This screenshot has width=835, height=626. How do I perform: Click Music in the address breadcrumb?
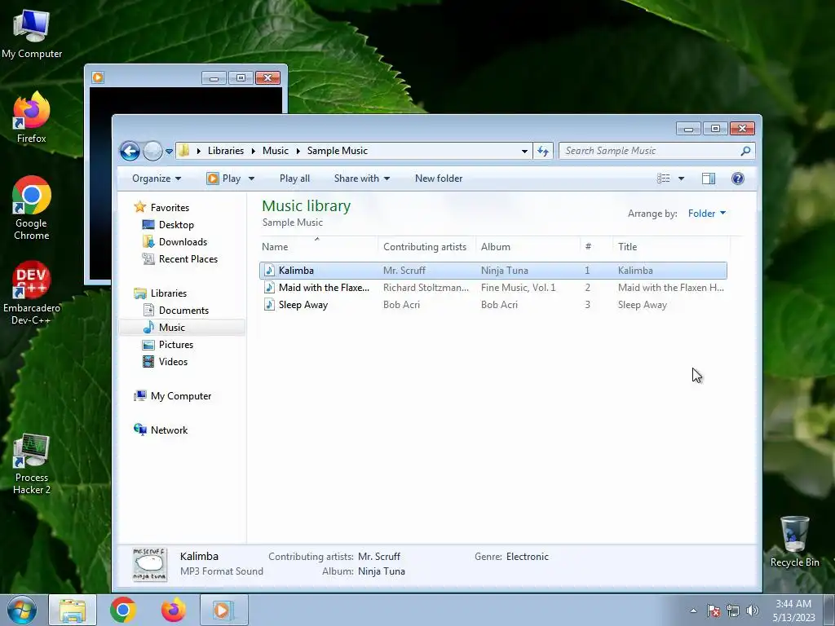click(x=276, y=151)
